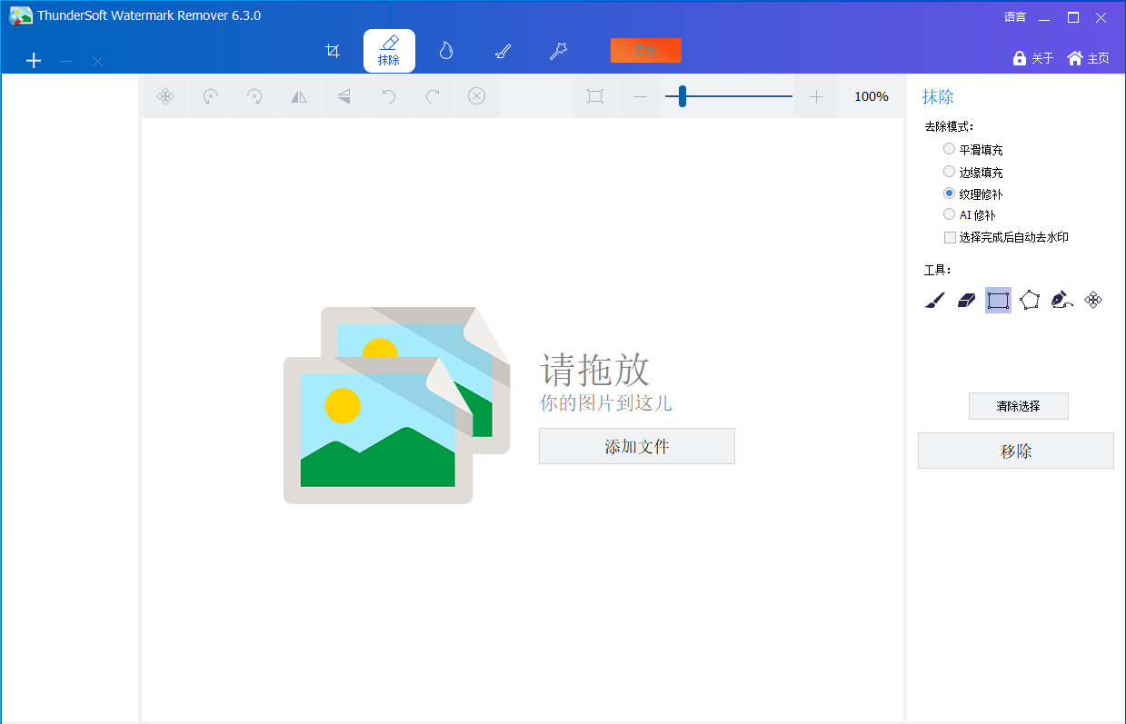Select the eraser selection tool
1126x724 pixels.
(x=967, y=300)
